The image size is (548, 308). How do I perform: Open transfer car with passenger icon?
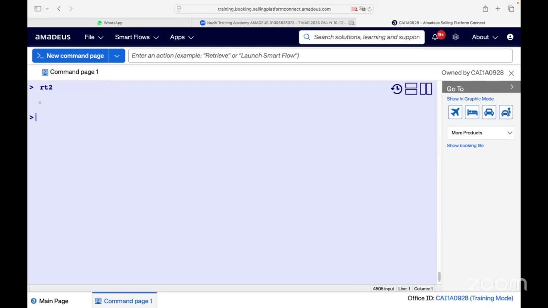click(506, 112)
